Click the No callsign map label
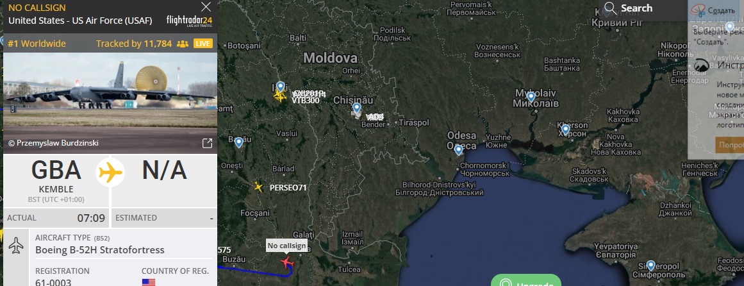The height and width of the screenshot is (286, 744). point(286,246)
